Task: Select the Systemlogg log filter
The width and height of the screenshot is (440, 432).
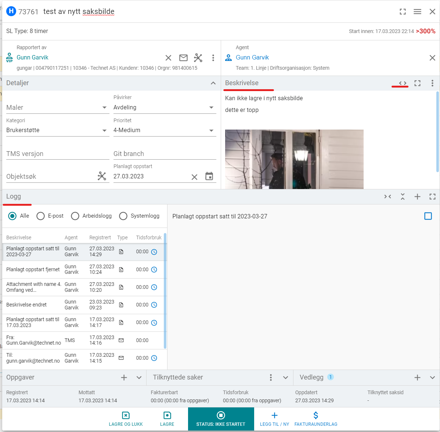Action: tap(123, 216)
